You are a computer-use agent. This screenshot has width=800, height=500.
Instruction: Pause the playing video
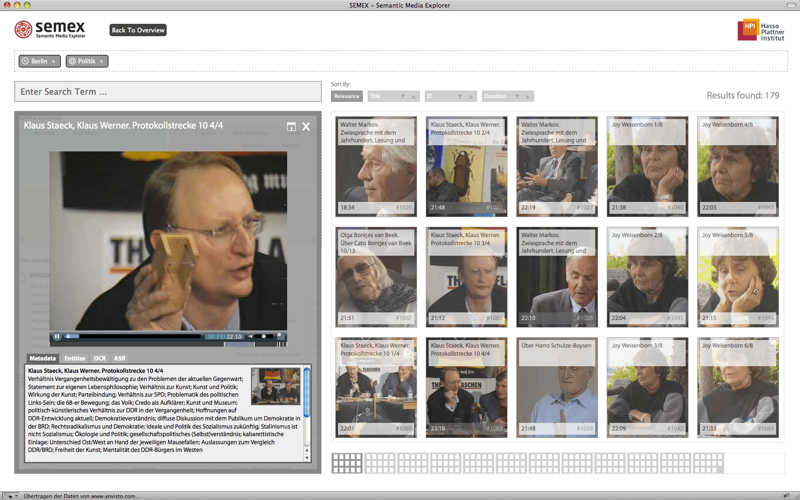57,336
